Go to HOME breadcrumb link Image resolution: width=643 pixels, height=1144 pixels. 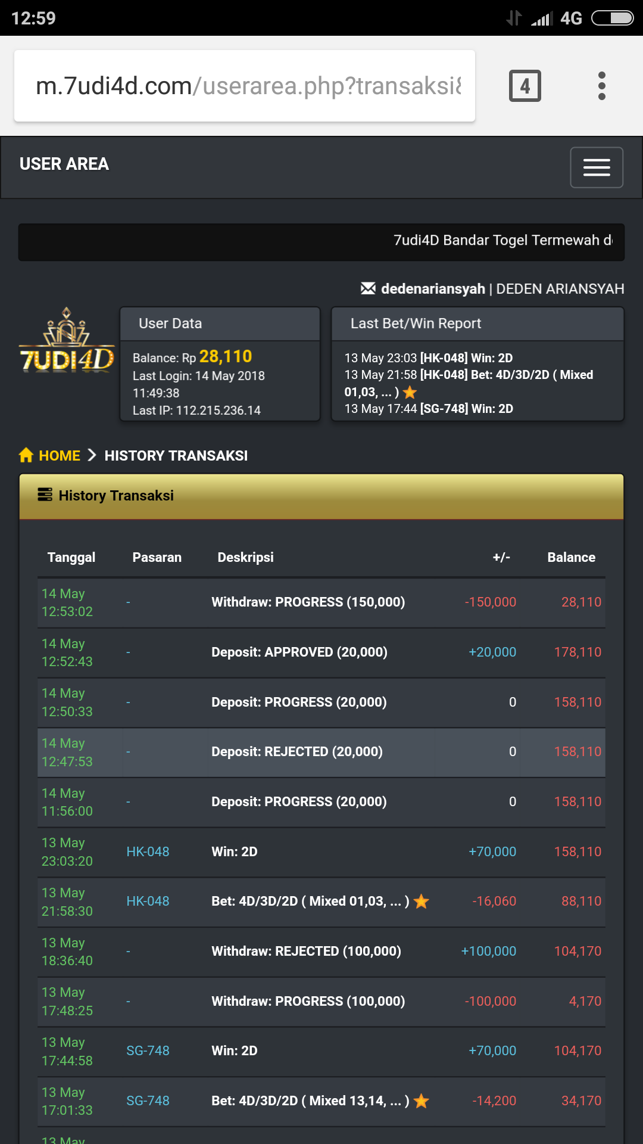point(59,456)
